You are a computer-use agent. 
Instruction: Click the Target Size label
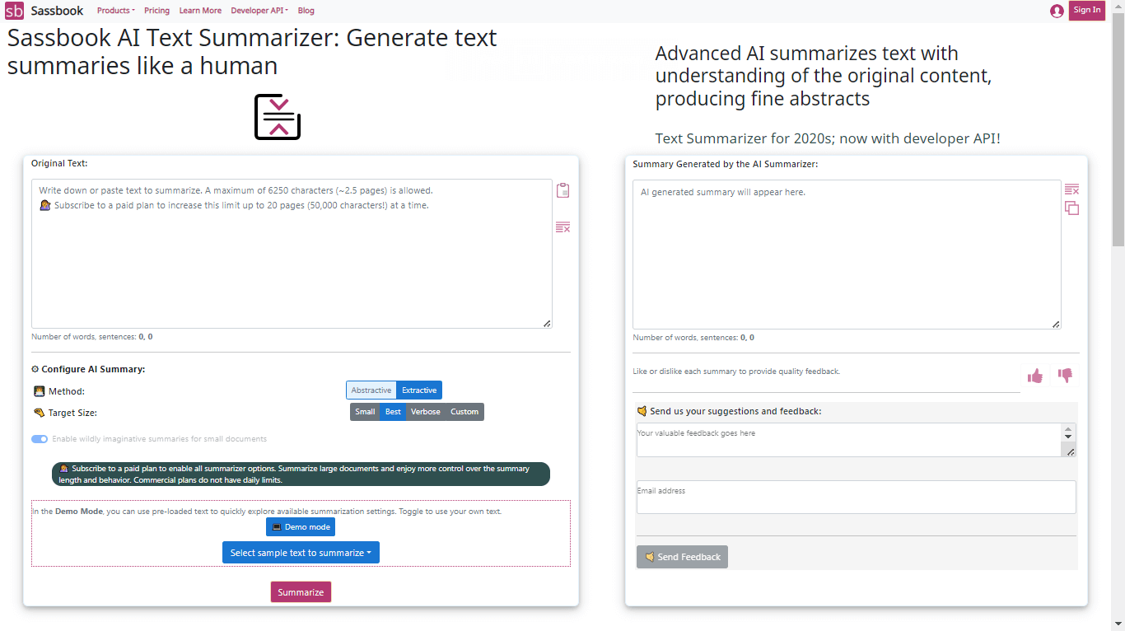coord(65,413)
